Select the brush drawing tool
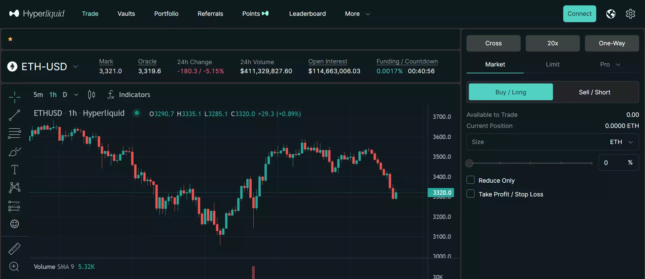Image resolution: width=645 pixels, height=279 pixels. [14, 151]
